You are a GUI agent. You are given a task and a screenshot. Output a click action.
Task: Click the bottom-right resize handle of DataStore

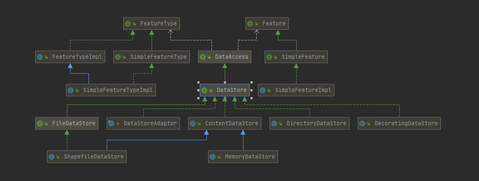point(251,98)
